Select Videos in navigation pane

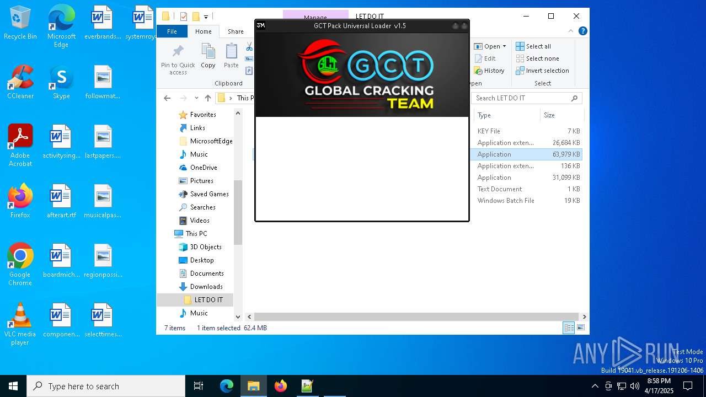click(199, 221)
